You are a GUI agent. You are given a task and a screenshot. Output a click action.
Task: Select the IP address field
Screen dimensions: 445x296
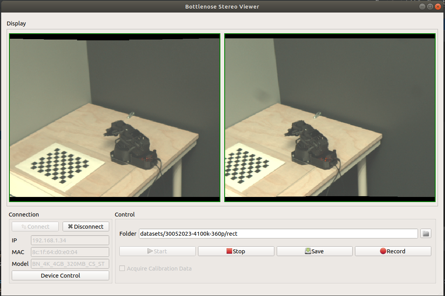pyautogui.click(x=70, y=240)
